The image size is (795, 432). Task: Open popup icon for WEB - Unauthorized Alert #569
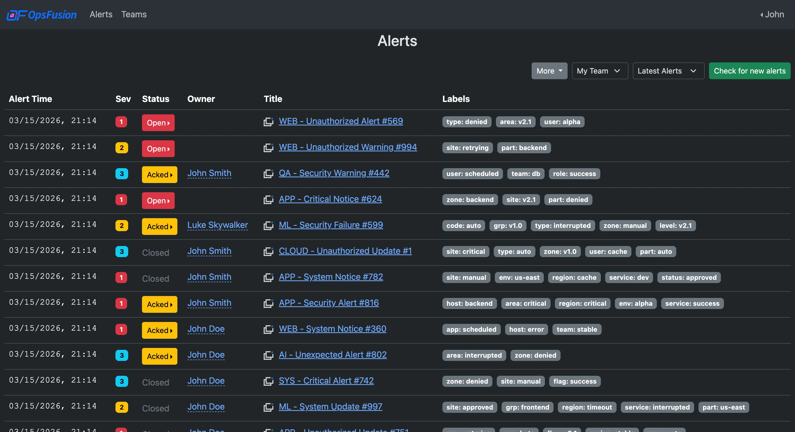pos(269,122)
